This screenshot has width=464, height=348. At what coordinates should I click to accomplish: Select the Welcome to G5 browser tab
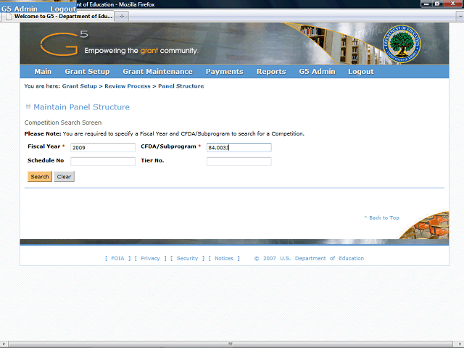pyautogui.click(x=59, y=16)
